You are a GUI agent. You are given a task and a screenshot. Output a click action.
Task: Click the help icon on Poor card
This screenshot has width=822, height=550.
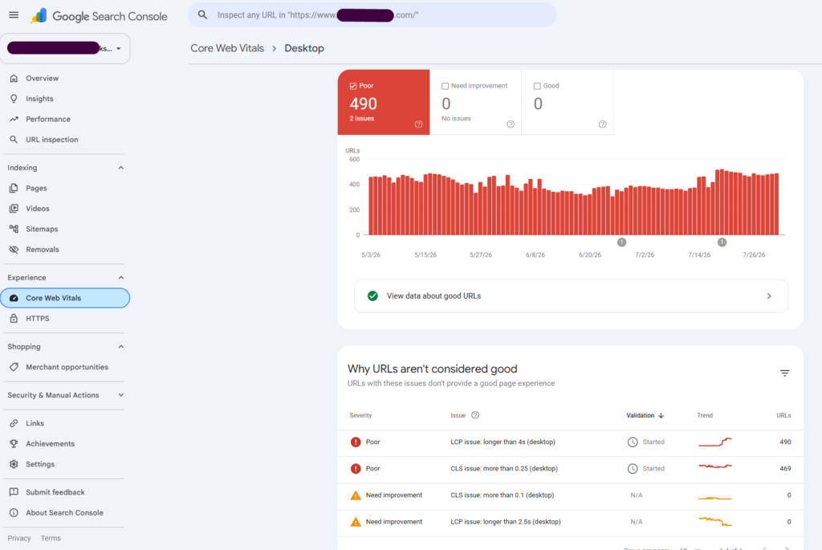[418, 124]
